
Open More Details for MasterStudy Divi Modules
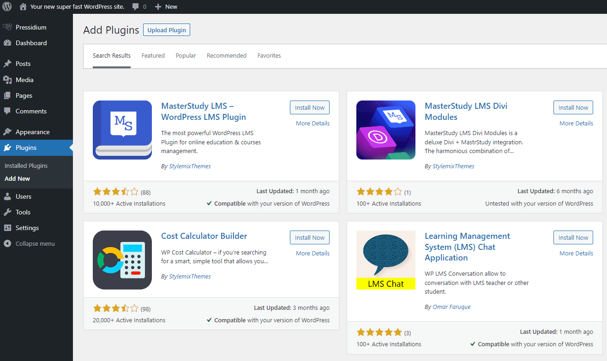point(577,124)
